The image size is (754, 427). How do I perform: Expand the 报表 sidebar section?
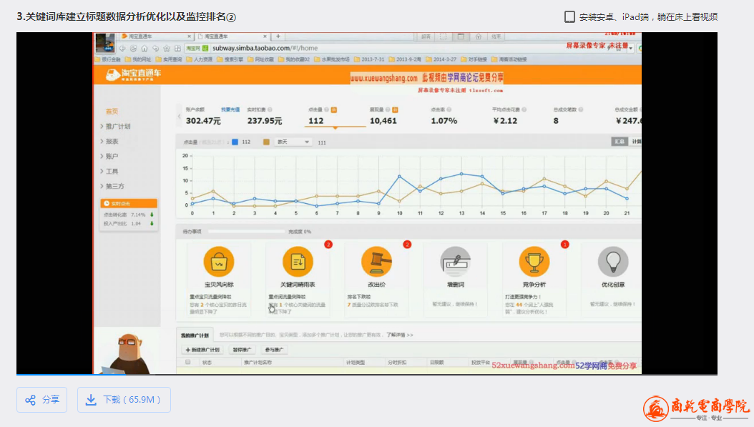(111, 142)
